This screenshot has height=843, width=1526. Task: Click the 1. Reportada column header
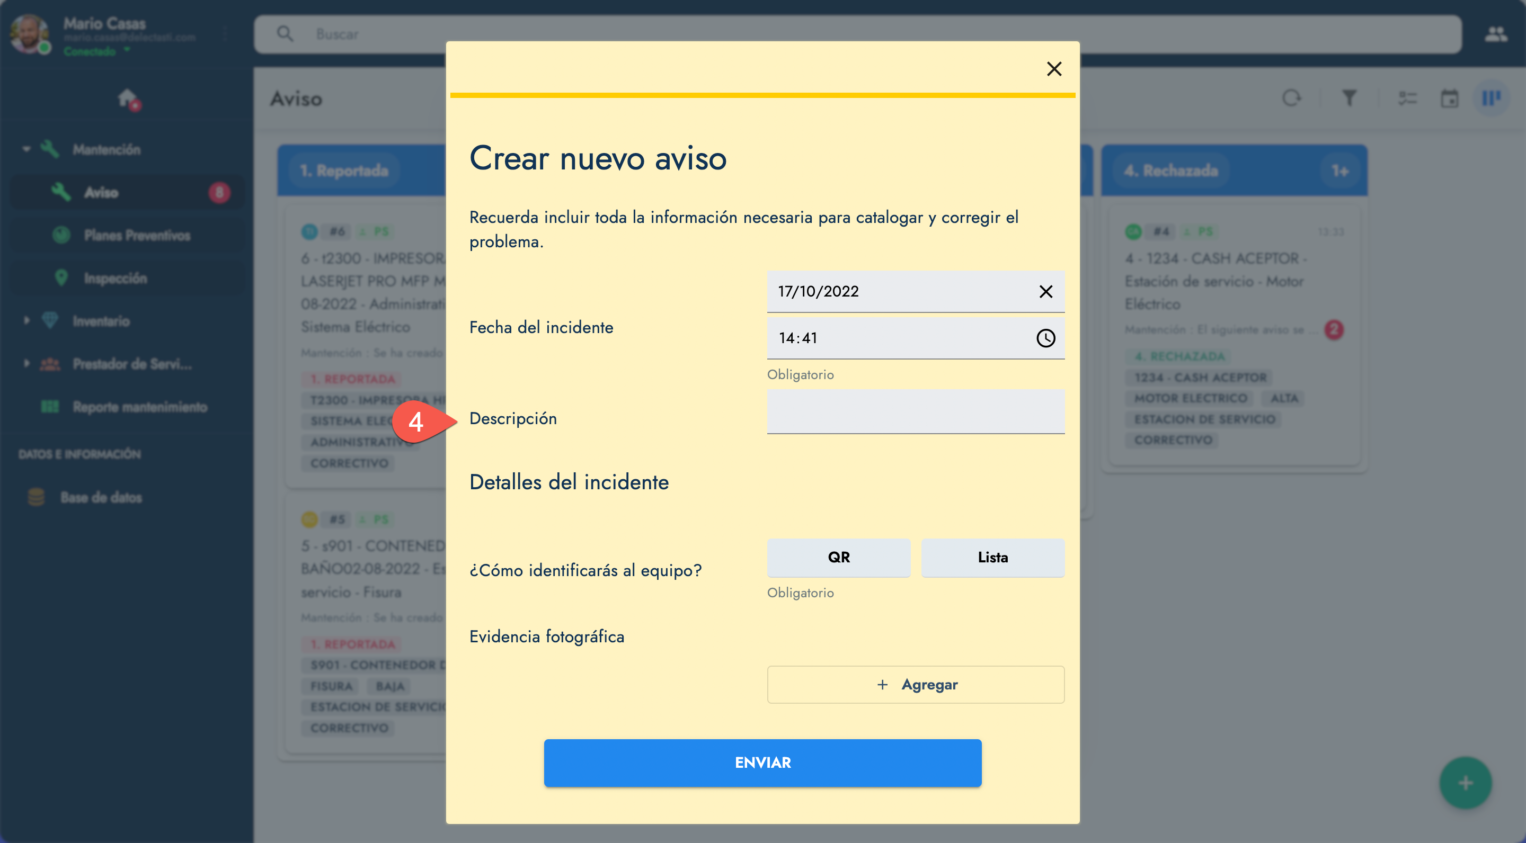(x=343, y=171)
